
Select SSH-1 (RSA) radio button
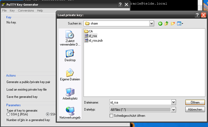[8, 114]
